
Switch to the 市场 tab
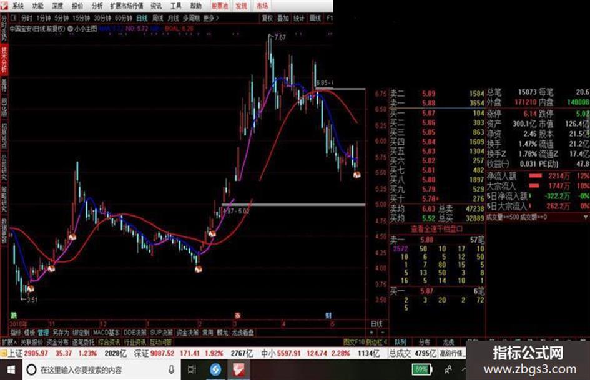[262, 6]
